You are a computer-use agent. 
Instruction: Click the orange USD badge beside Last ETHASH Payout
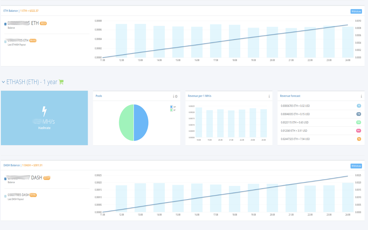coord(33,41)
